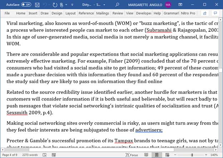The width and height of the screenshot is (223, 158).
Task: Select Print Layout view icon
Action: [157, 155]
